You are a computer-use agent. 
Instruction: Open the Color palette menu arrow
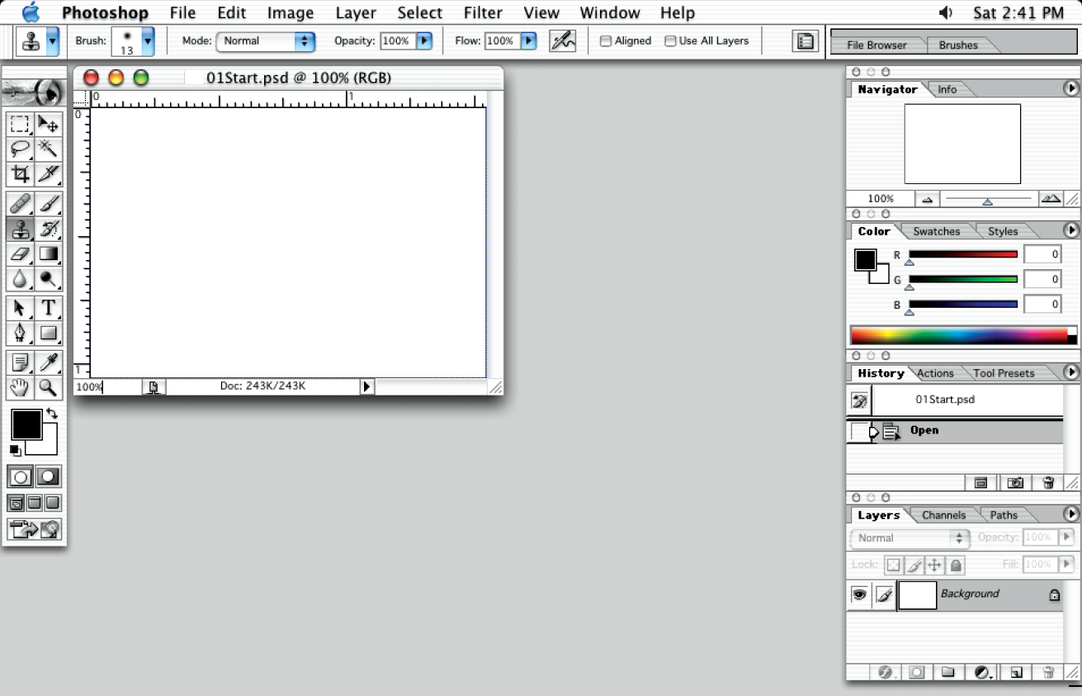1071,230
